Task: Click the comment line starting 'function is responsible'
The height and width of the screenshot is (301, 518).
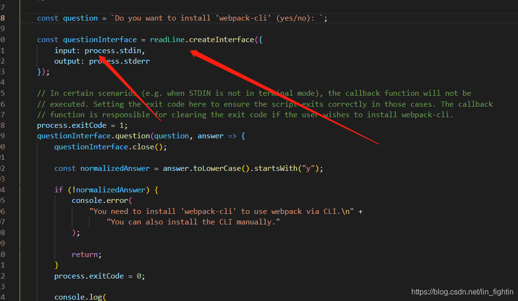Action: [x=245, y=115]
